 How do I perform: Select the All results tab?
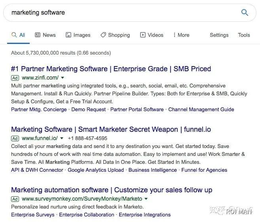pos(18,35)
